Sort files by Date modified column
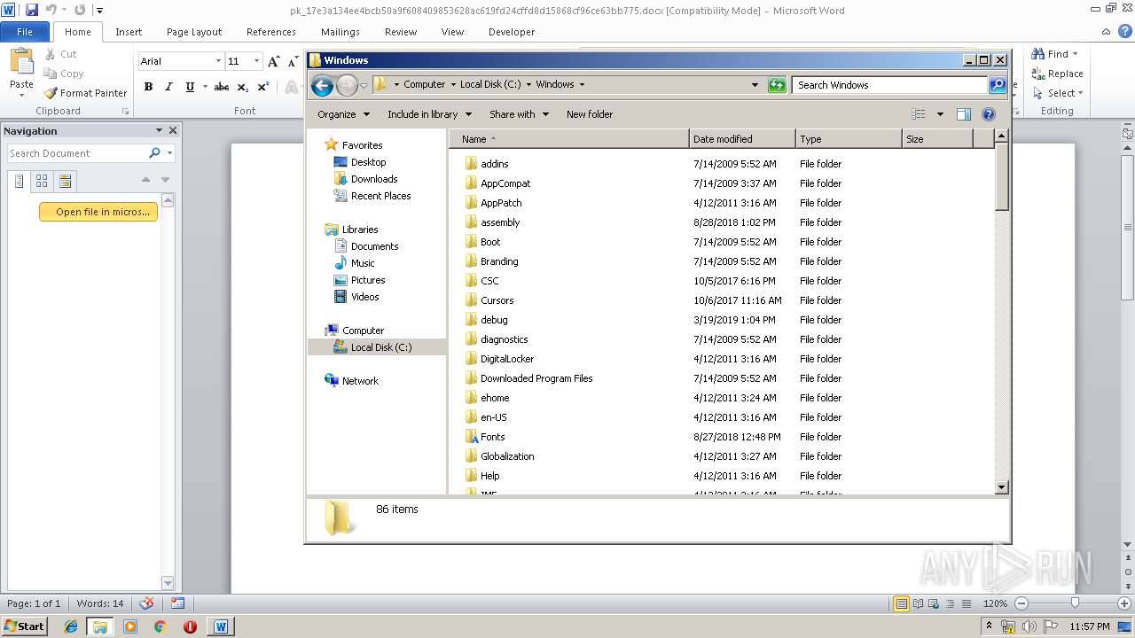The height and width of the screenshot is (638, 1135). click(741, 139)
